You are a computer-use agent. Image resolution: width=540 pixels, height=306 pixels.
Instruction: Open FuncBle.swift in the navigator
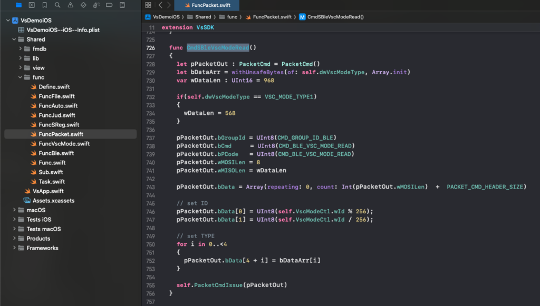click(x=56, y=153)
